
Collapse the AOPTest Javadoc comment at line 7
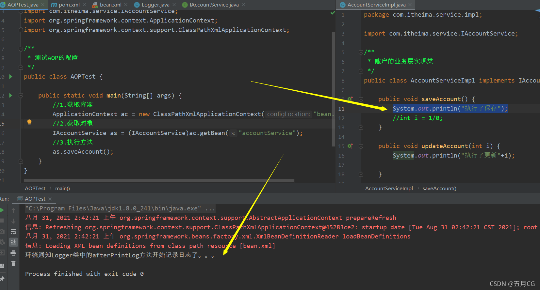point(21,49)
